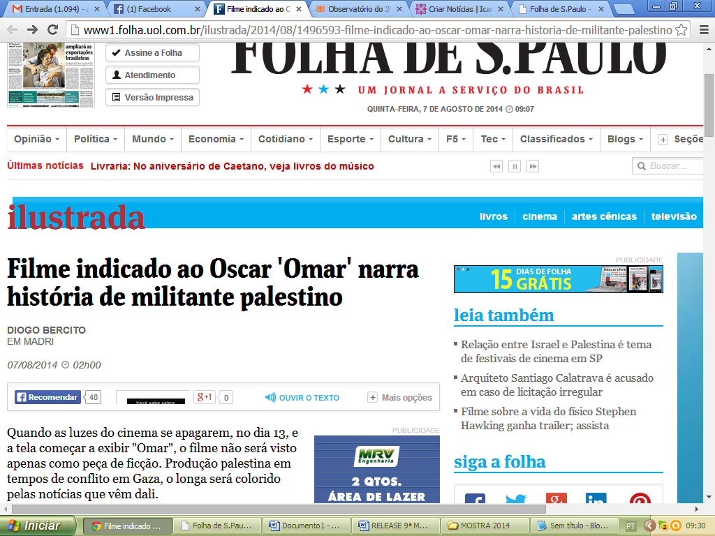
Task: Follow Folha on the Pinterest icon
Action: point(640,498)
